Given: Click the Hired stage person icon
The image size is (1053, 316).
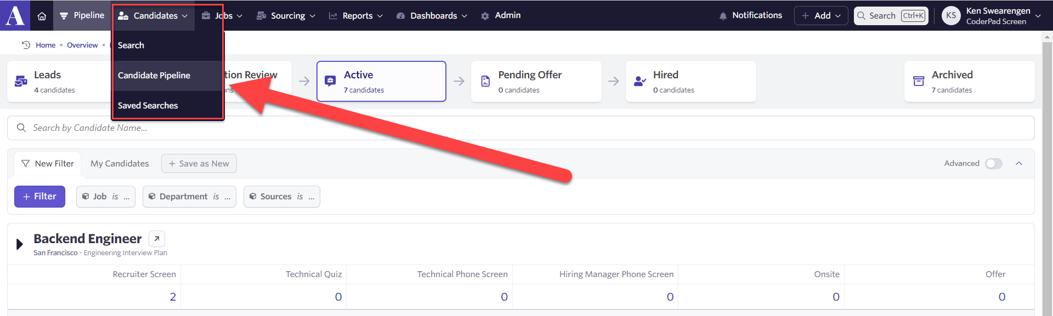Looking at the screenshot, I should (639, 81).
